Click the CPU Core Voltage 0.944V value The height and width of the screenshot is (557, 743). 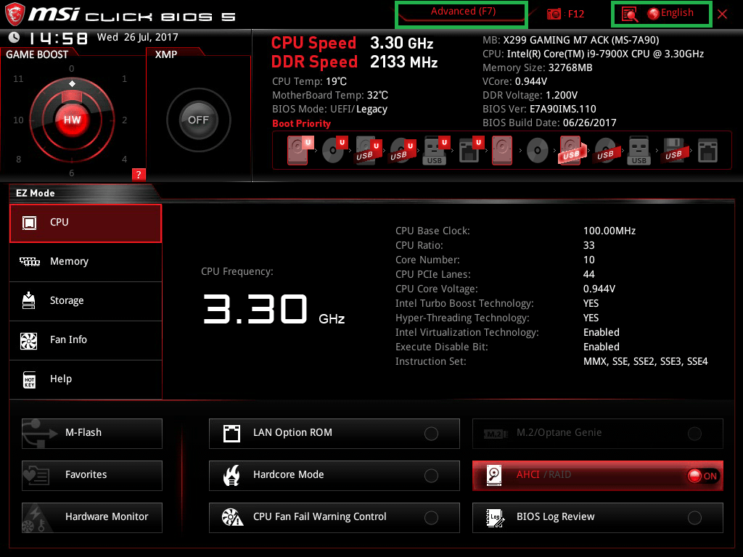[x=599, y=289]
